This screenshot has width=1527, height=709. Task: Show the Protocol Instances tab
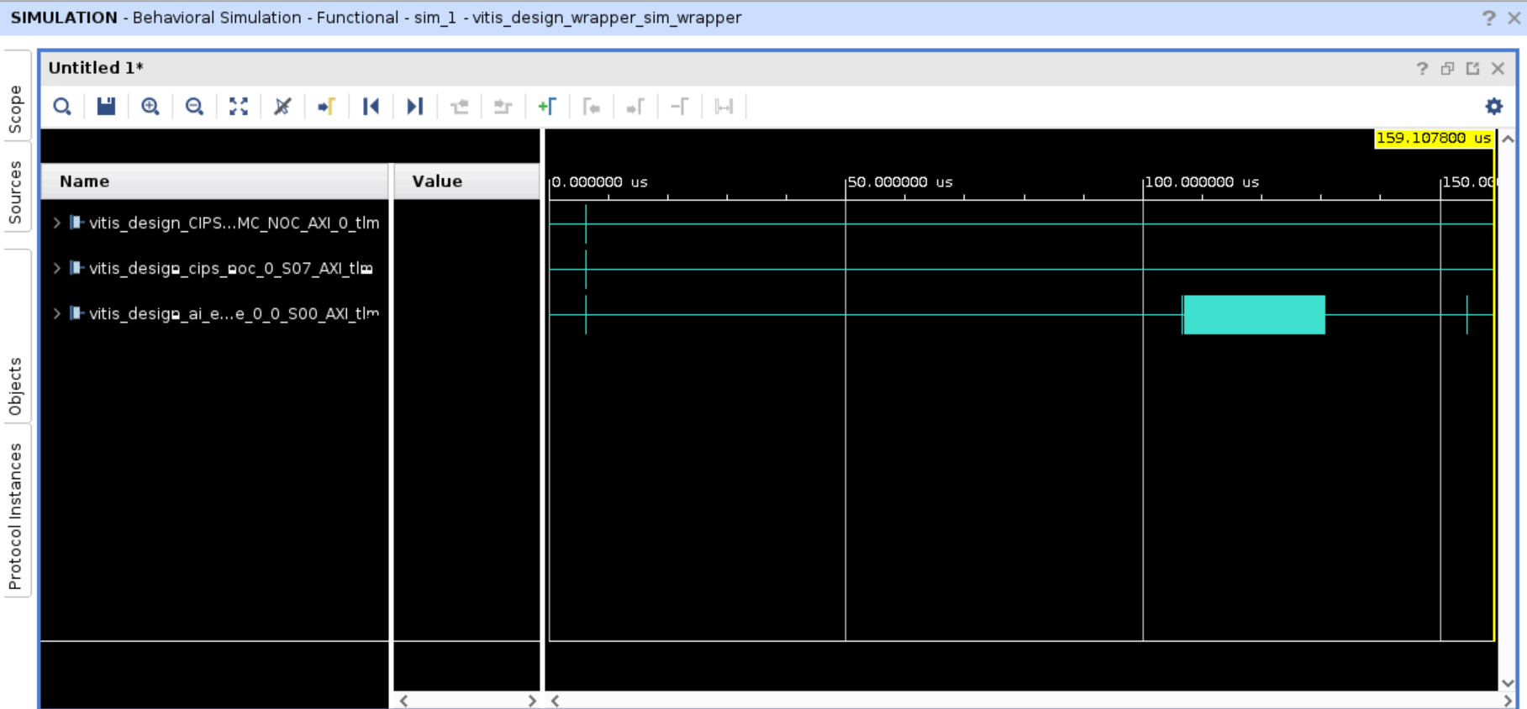coord(16,516)
